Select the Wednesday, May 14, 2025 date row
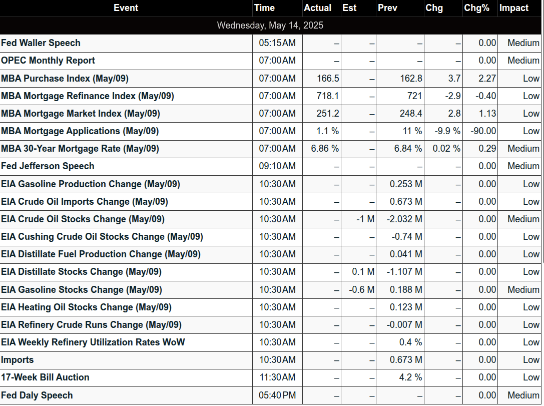 270,26
